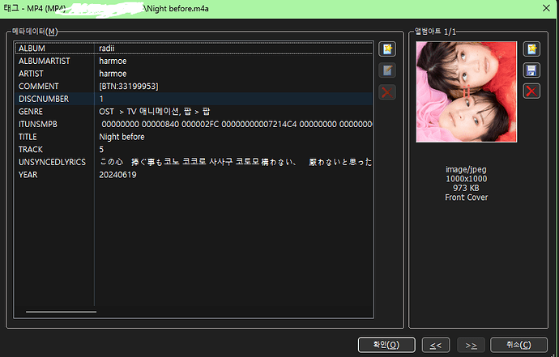
Task: Select the ALBUMARTIST field name
Action: tap(45, 61)
